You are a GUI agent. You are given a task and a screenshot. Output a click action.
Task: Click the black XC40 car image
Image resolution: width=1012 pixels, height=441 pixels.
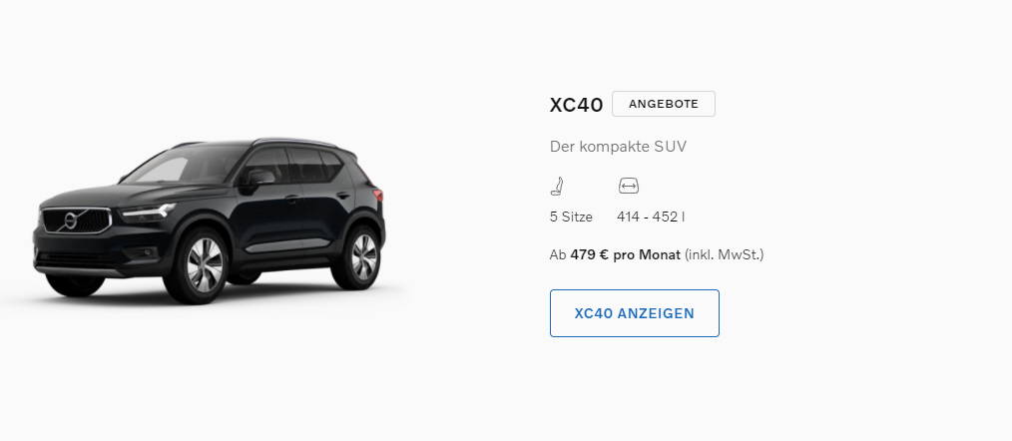[x=210, y=221]
